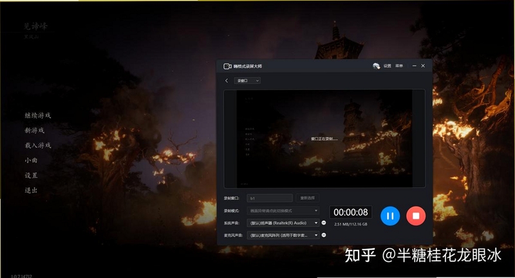Image resolution: width=515 pixels, height=278 pixels.
Task: Expand the 录制模式 dropdown
Action: coord(283,211)
